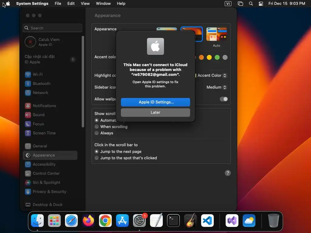Dismiss the dialog with Later
311x233 pixels.
155,113
